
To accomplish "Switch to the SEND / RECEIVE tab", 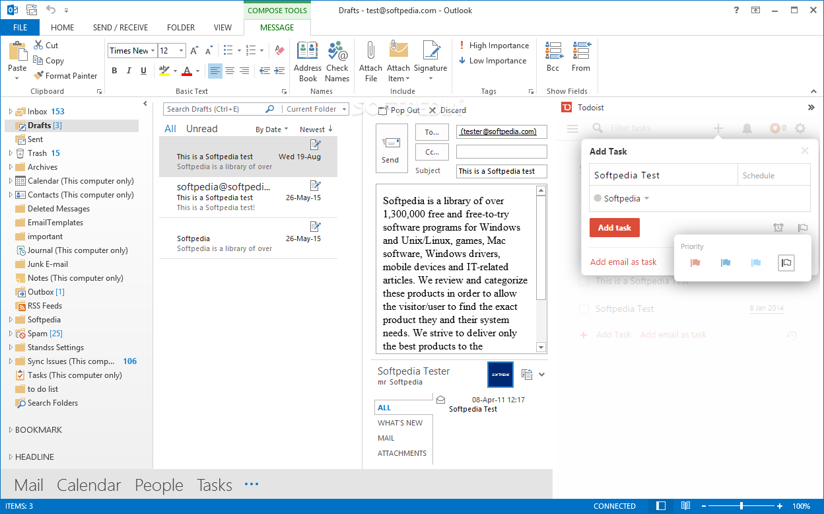I will [120, 28].
